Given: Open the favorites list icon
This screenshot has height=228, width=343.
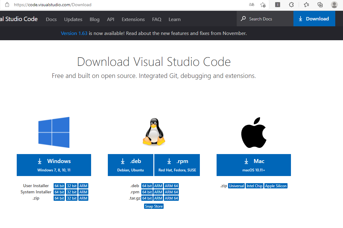Looking at the screenshot, I should point(306,5).
